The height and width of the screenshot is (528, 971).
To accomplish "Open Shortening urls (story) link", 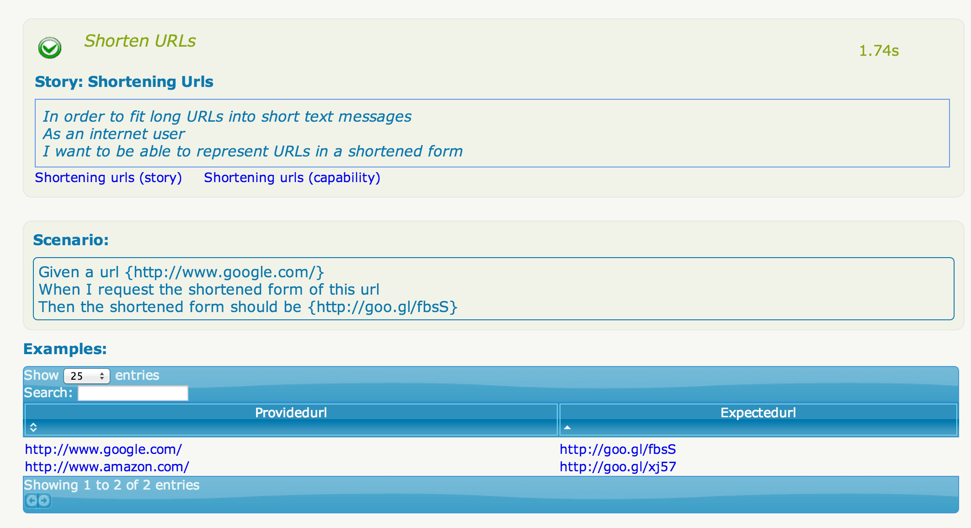I will tap(108, 178).
